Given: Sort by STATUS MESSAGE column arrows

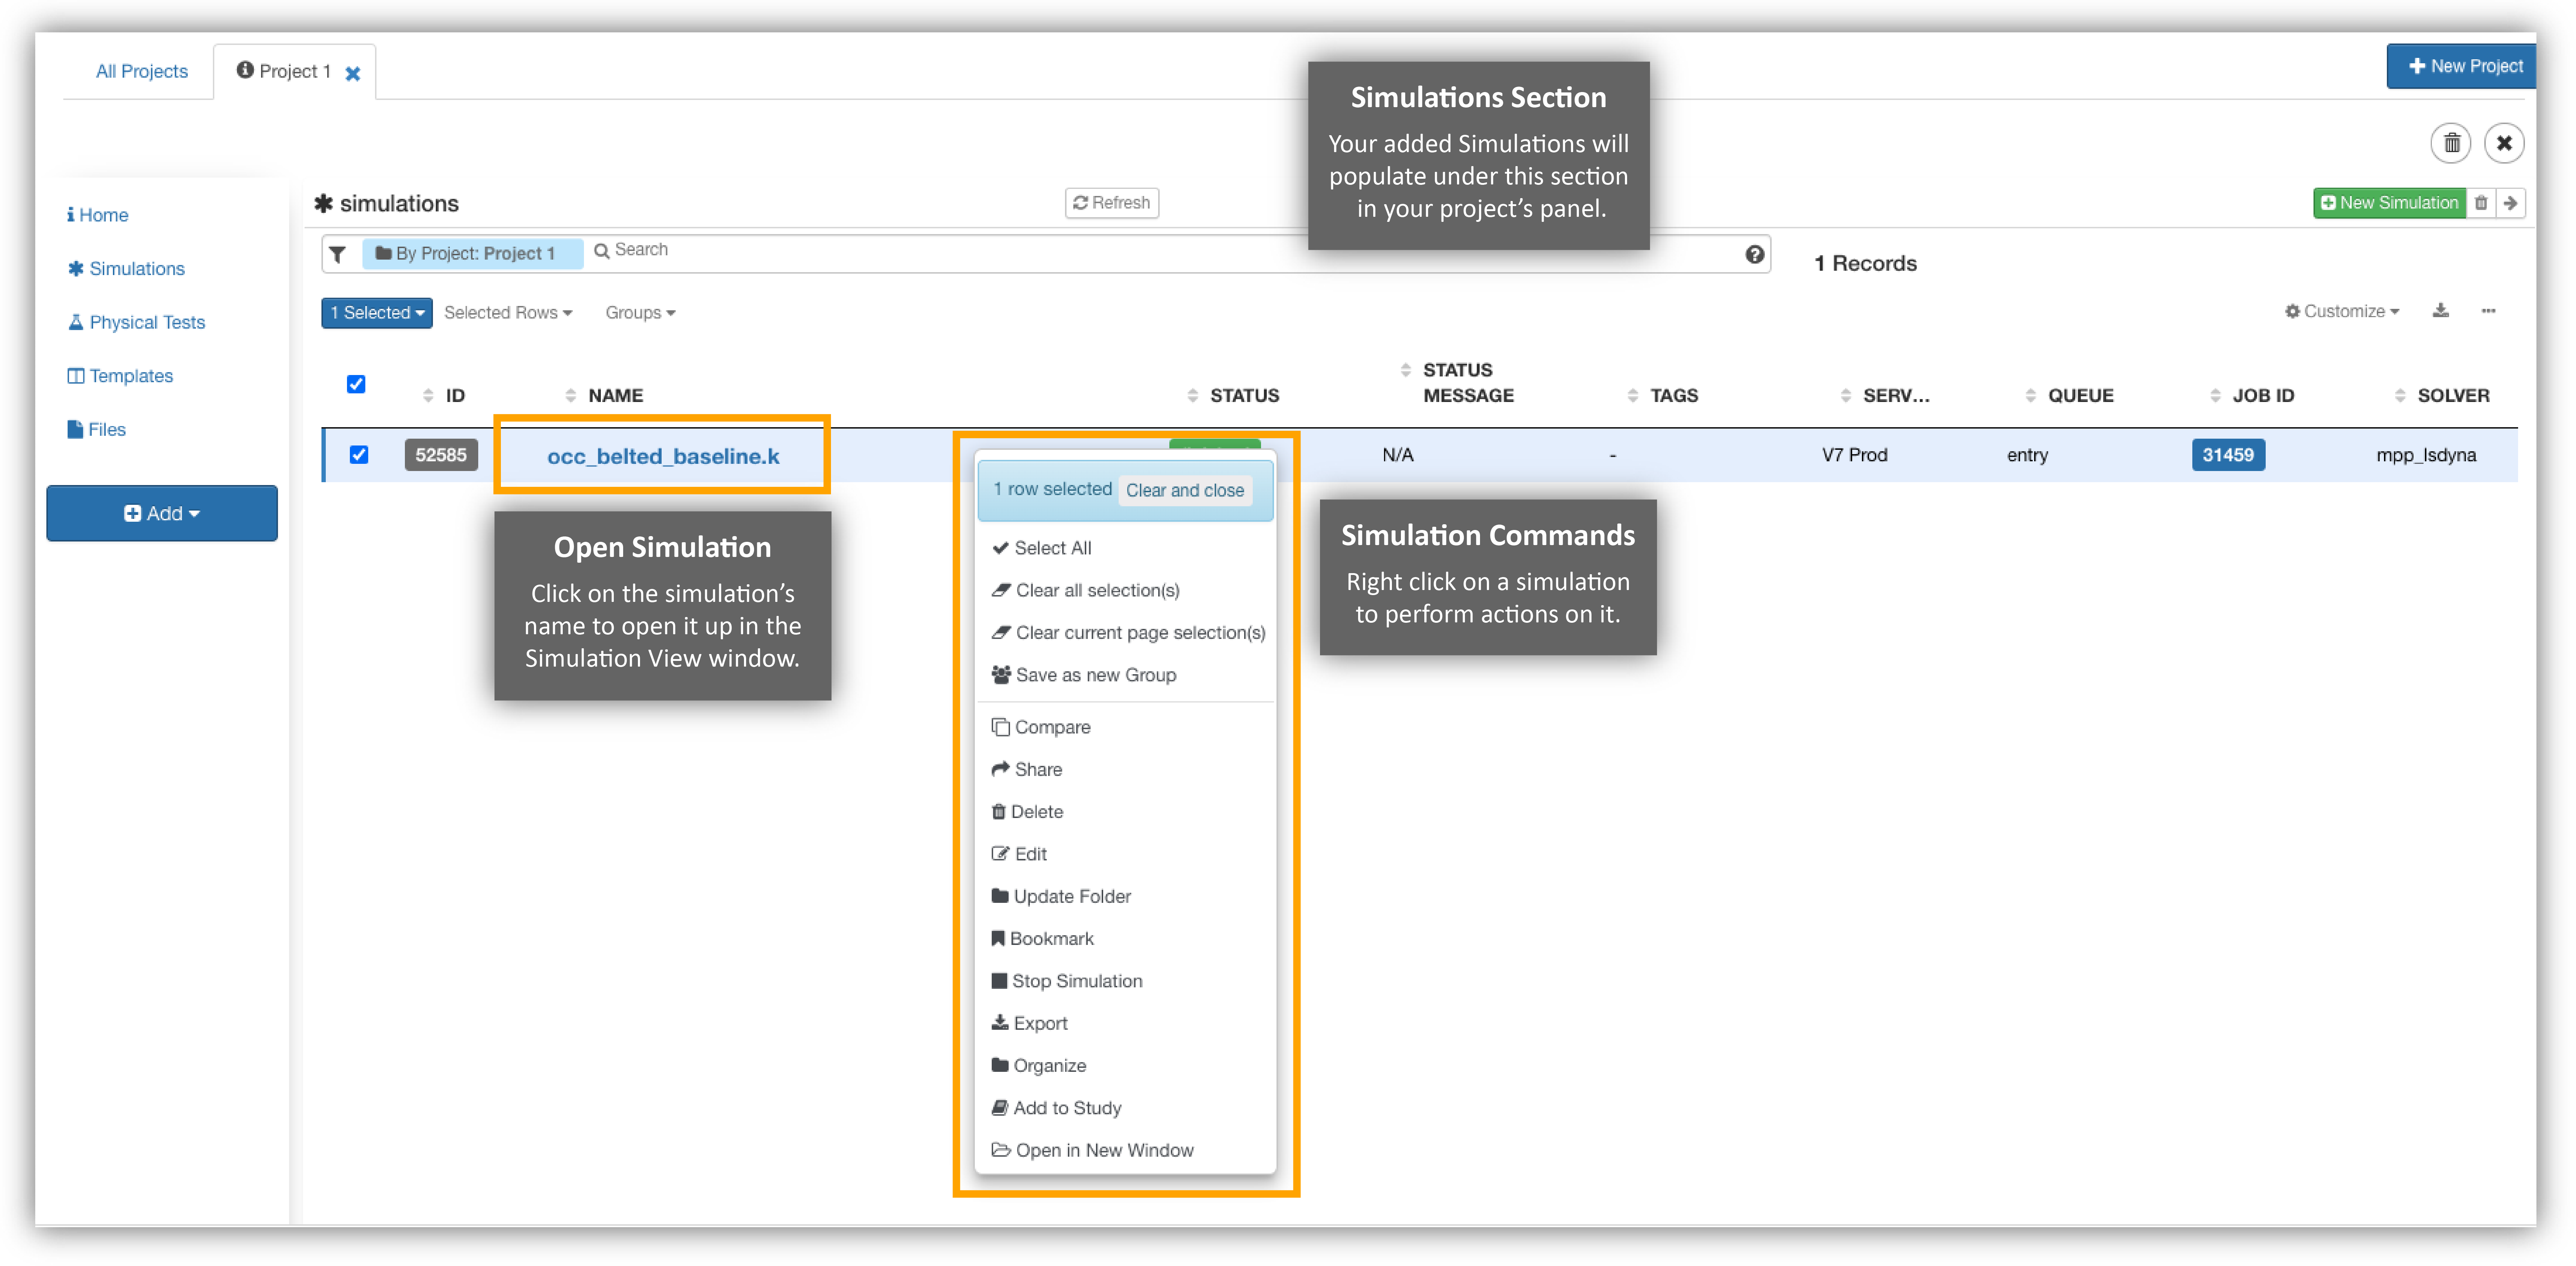Looking at the screenshot, I should [x=1406, y=370].
